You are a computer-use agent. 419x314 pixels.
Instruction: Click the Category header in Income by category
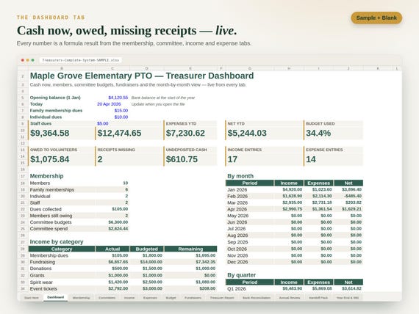pos(62,249)
